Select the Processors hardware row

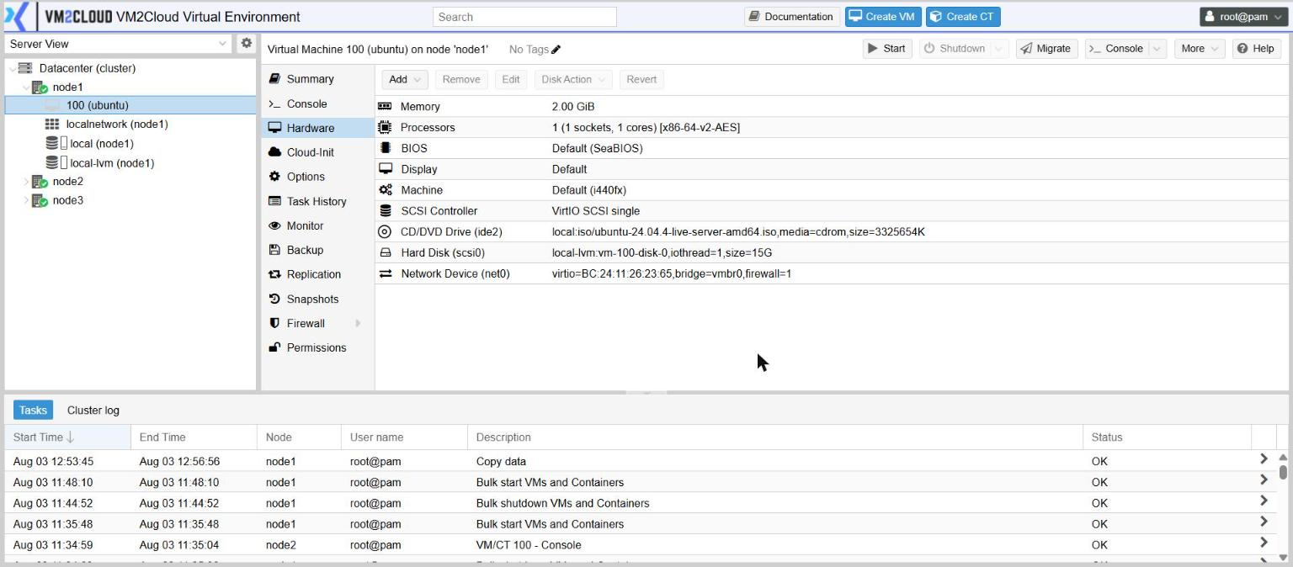pyautogui.click(x=832, y=128)
